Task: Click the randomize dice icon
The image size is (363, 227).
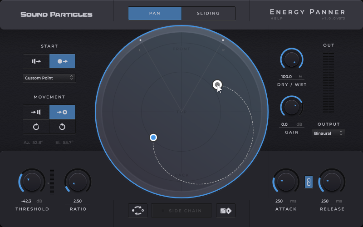Action: point(226,211)
